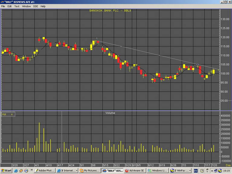This screenshot has width=232, height=174.
Task: Switch to the Windows Live taskbar button
Action: [158, 171]
